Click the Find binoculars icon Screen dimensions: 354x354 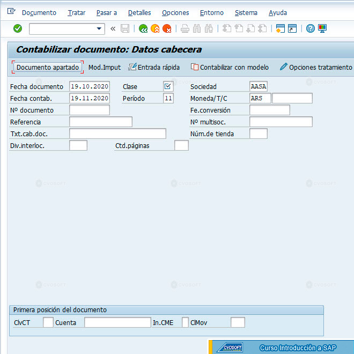point(197,28)
